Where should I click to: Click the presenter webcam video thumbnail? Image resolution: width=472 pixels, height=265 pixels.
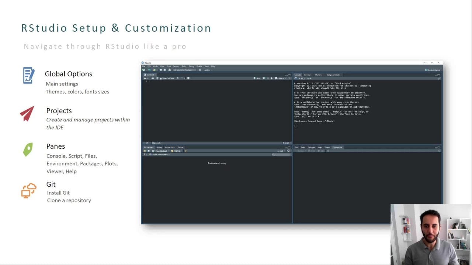point(431,234)
